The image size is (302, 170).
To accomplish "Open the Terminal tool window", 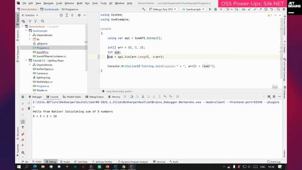I will pyautogui.click(x=159, y=161).
